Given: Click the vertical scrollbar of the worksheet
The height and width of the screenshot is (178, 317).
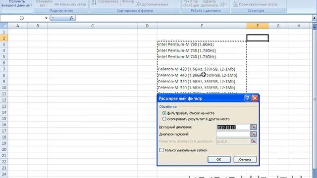Looking at the screenshot, I should pos(315,99).
